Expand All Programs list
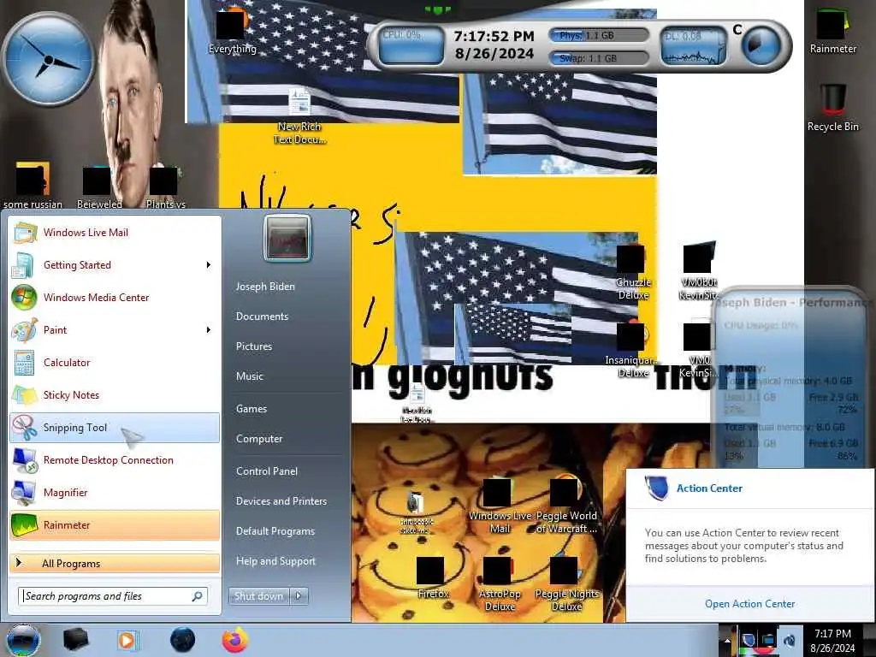 115,563
